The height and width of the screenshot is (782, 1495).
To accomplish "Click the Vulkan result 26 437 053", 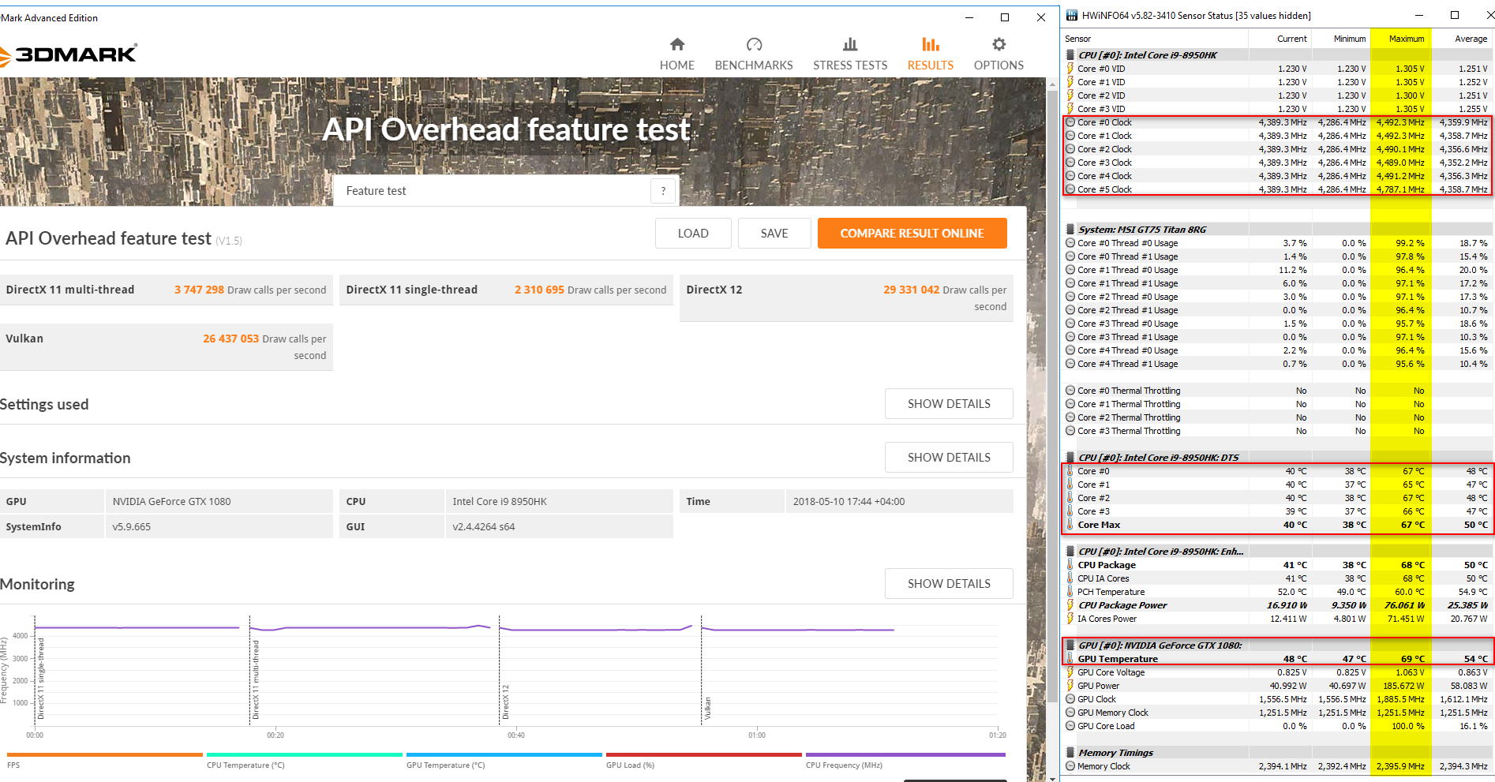I will [230, 339].
